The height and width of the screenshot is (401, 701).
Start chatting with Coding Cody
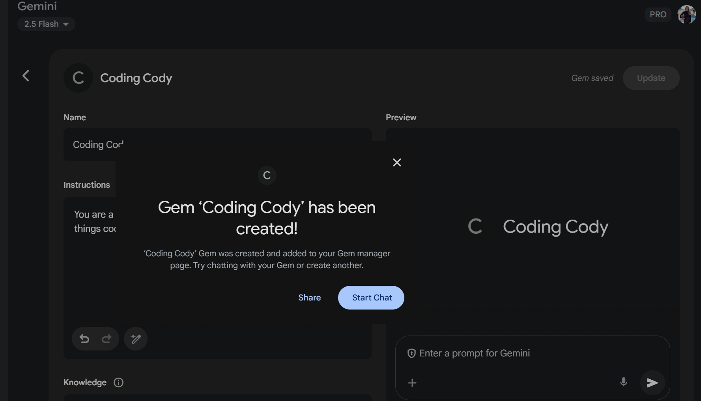[371, 297]
